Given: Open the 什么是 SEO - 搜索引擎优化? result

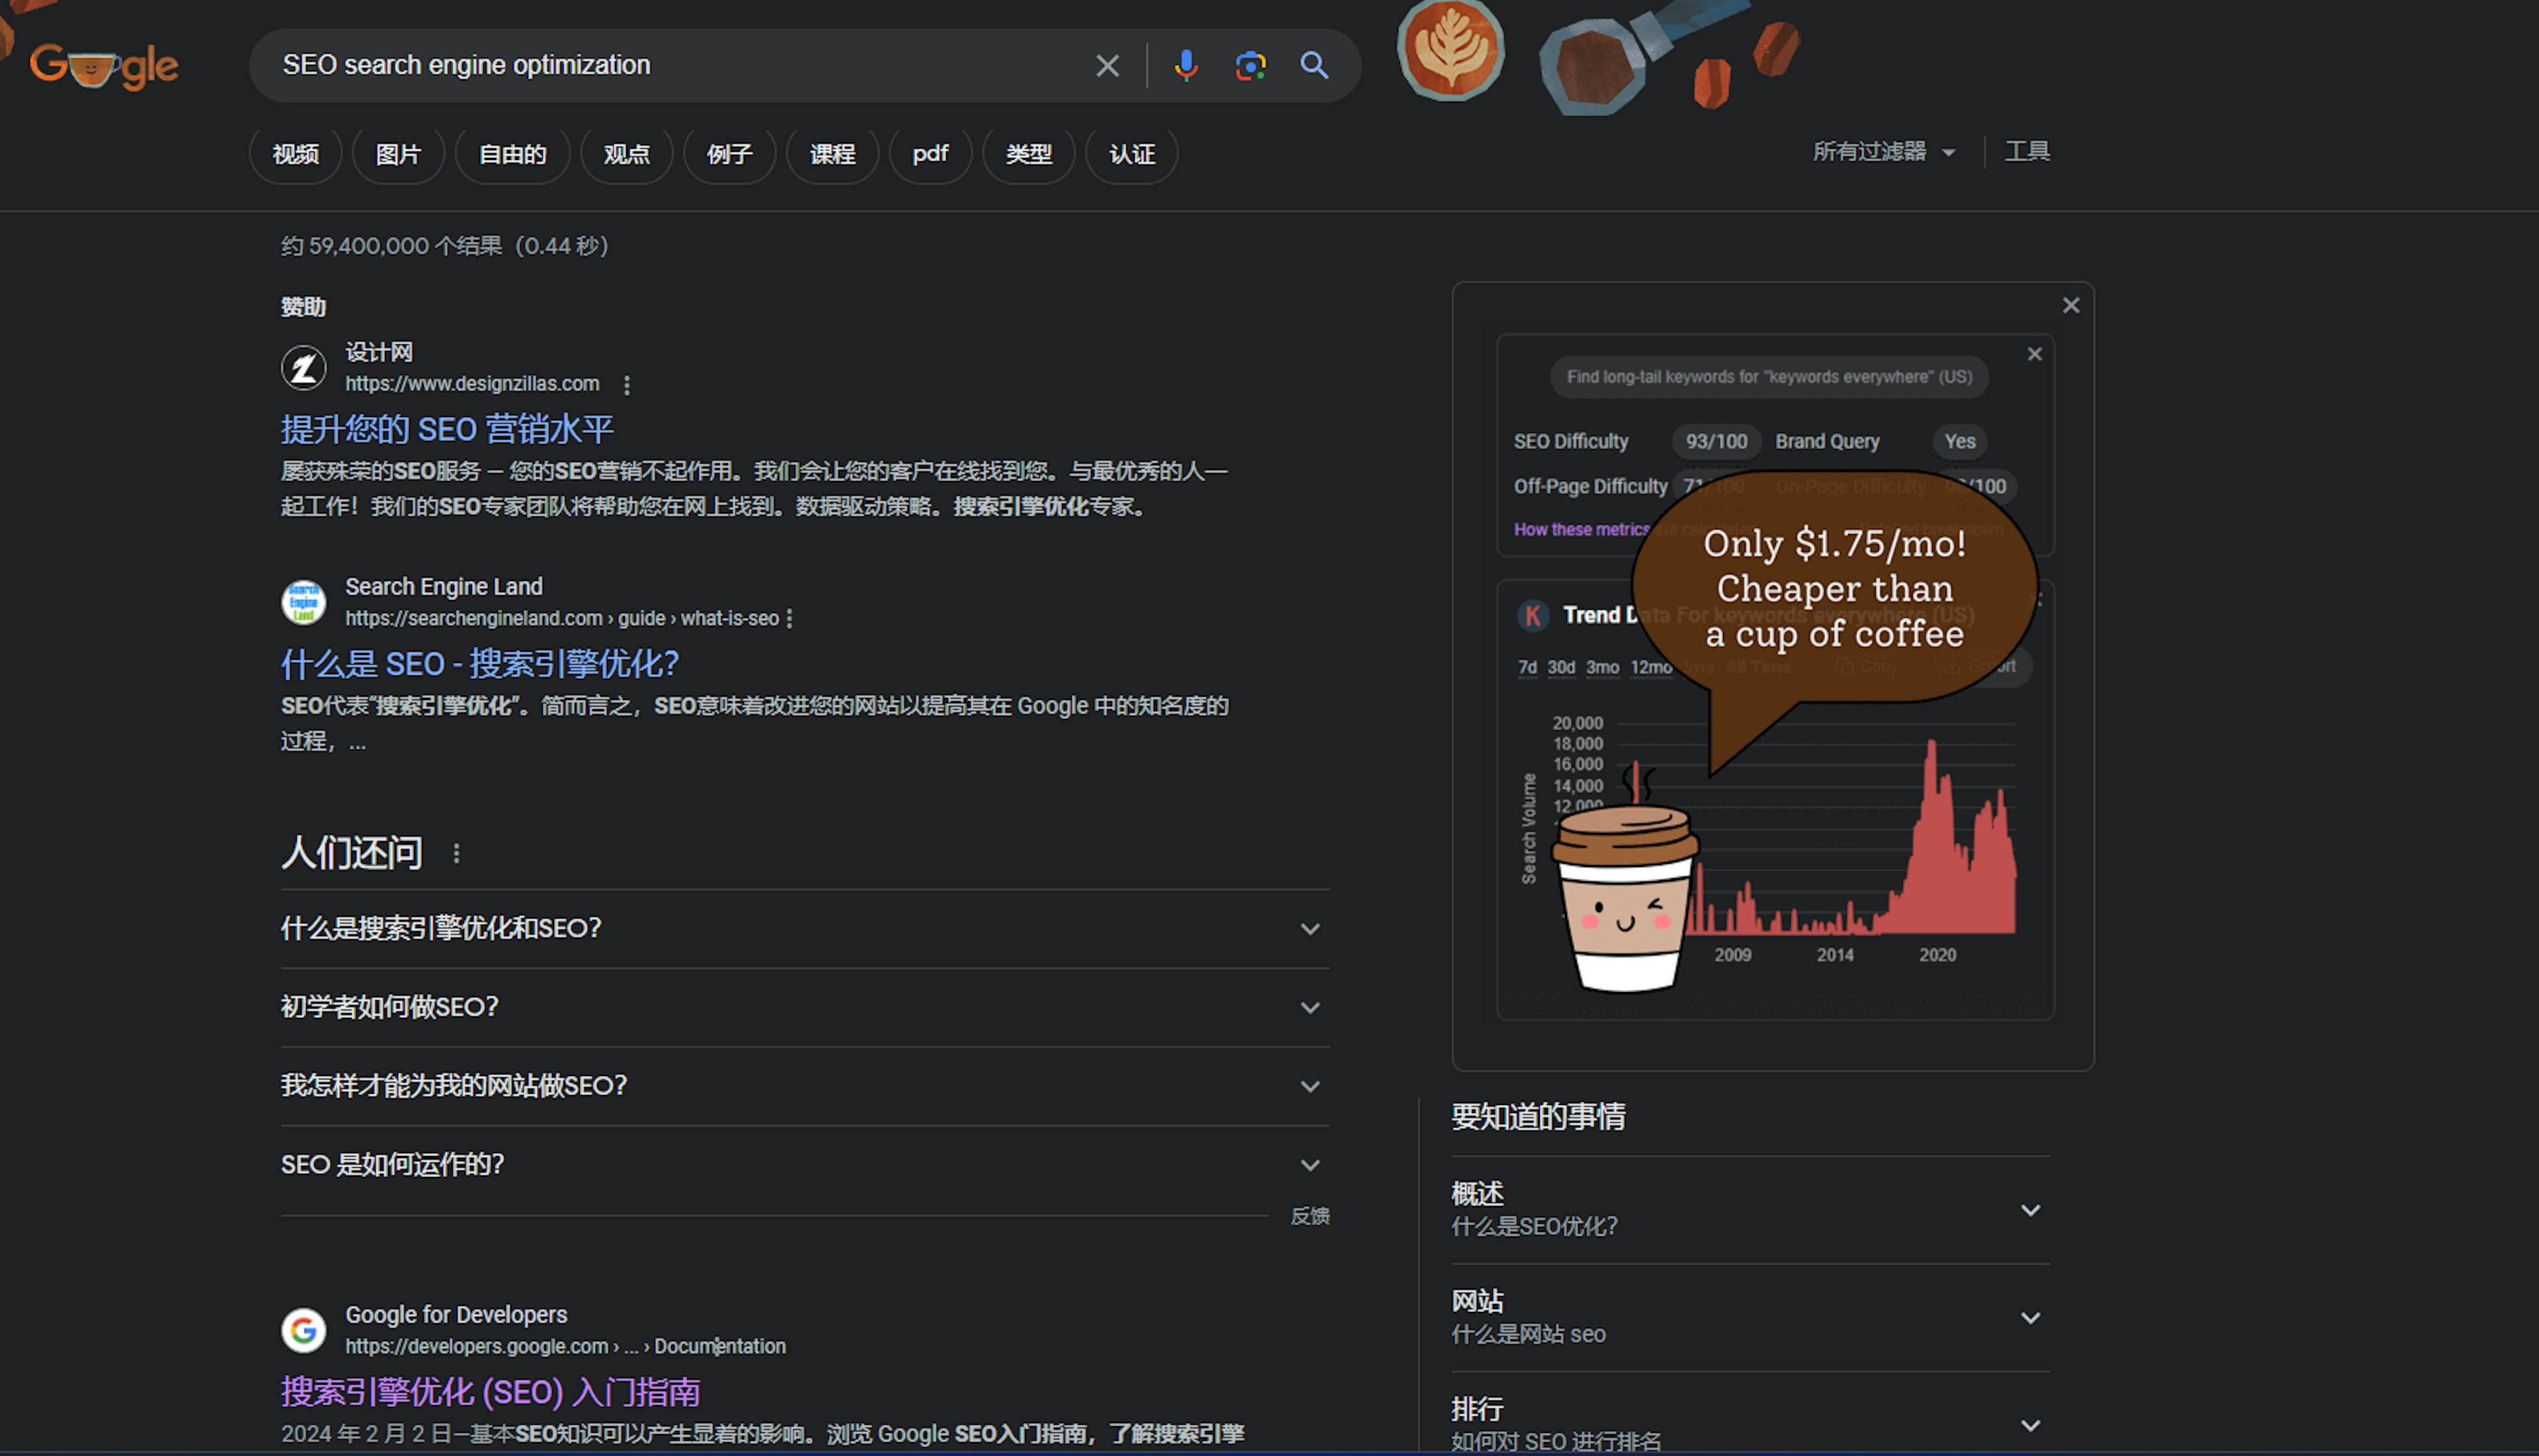Looking at the screenshot, I should pos(480,664).
